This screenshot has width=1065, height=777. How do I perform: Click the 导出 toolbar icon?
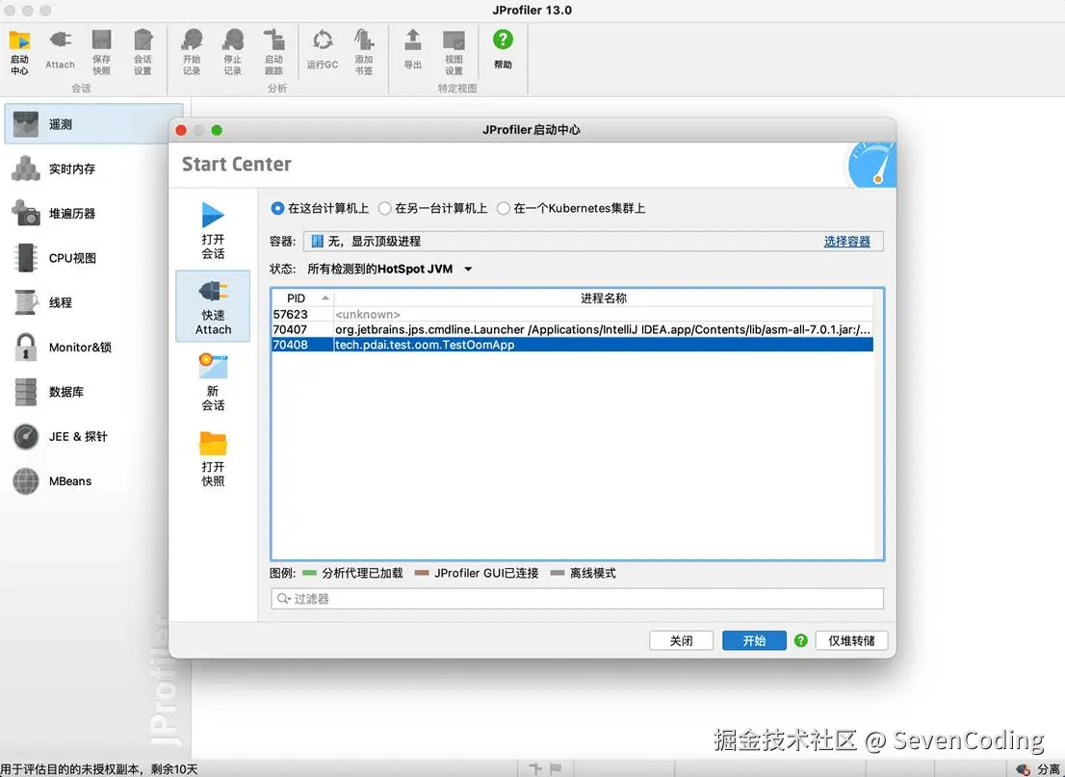[412, 49]
